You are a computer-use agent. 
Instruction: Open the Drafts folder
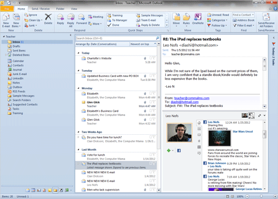pos(16,46)
